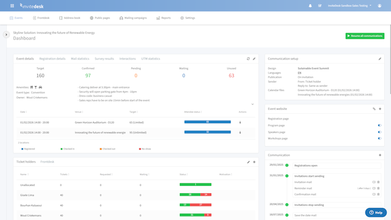Open the InviteDesk Sandbox Sales Testing dropdown
This screenshot has width=391, height=220.
pyautogui.click(x=349, y=6)
